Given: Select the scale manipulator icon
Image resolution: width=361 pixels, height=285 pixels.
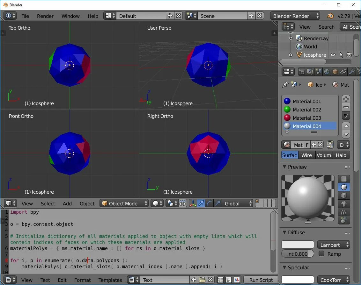Looking at the screenshot, I should pos(217,203).
